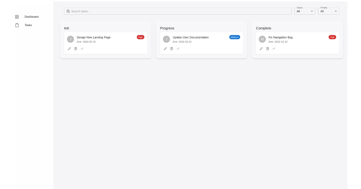
Task: Click the search magnifier icon
Action: click(x=68, y=11)
